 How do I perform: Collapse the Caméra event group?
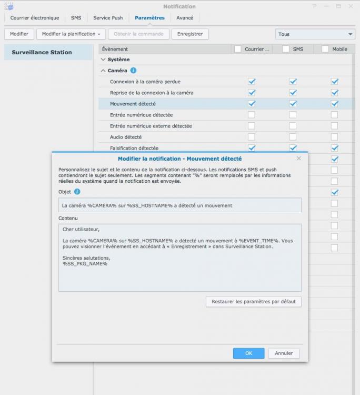103,71
